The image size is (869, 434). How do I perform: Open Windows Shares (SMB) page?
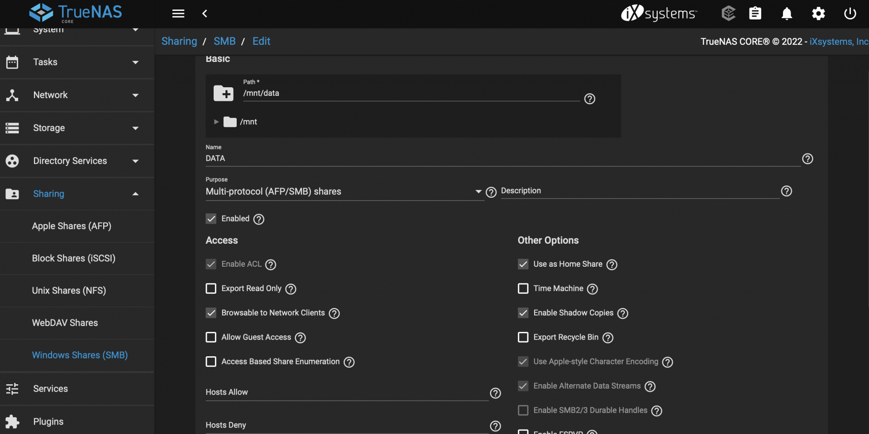[77, 355]
